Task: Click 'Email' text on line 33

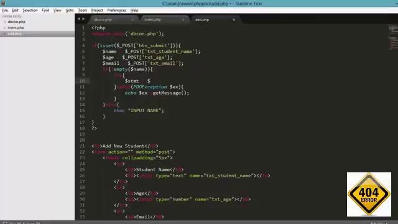Action: click(143, 217)
